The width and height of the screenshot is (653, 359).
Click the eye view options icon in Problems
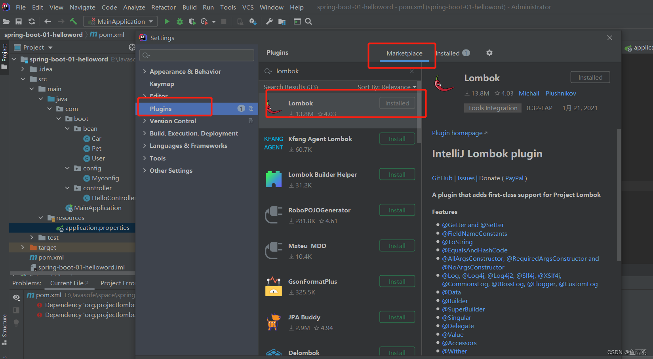[x=16, y=297]
